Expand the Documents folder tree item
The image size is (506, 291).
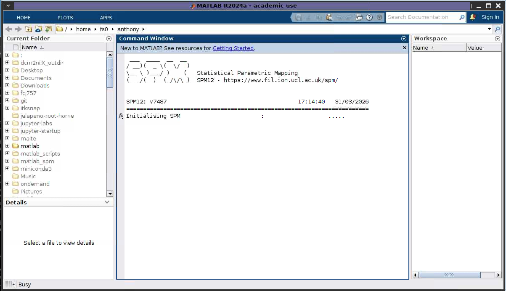[7, 78]
